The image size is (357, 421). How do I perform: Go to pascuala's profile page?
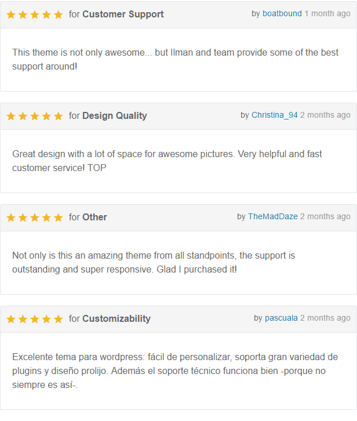(281, 318)
